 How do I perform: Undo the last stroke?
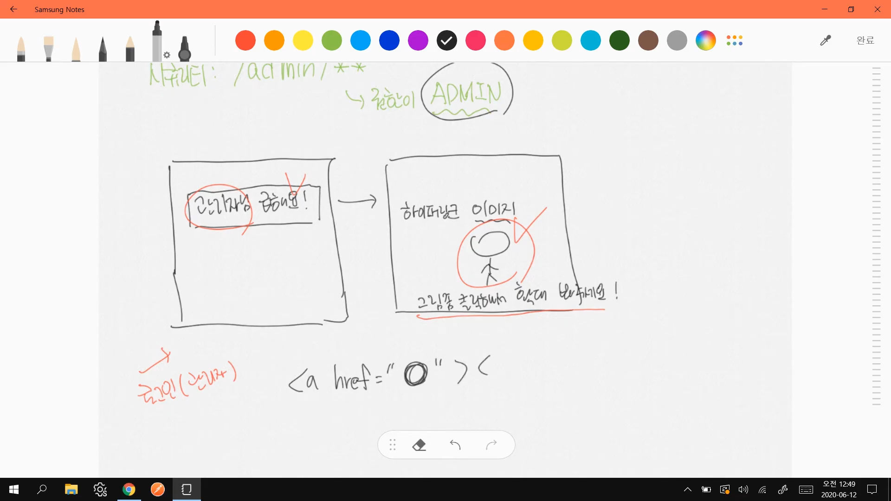tap(455, 445)
